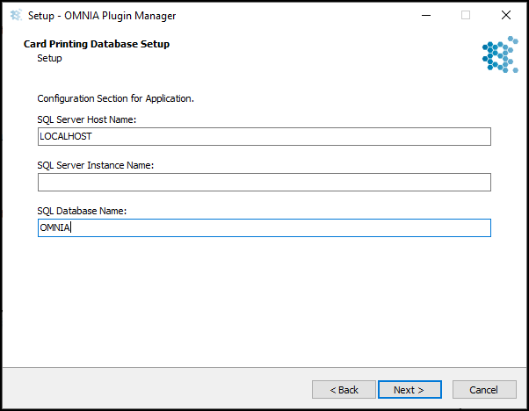The width and height of the screenshot is (529, 411).
Task: Click the 'SQL Server Host Name:' label
Action: coord(87,119)
